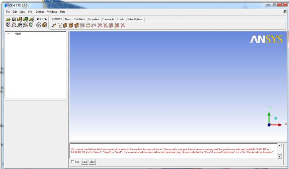289x169 pixels.
Task: Click the Open Project folder icon
Action: 8,19
